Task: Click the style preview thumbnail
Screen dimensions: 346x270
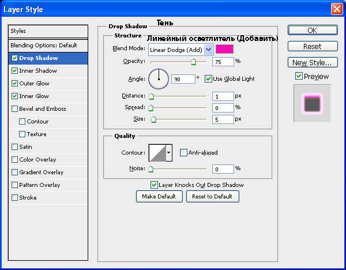Action: coord(312,103)
